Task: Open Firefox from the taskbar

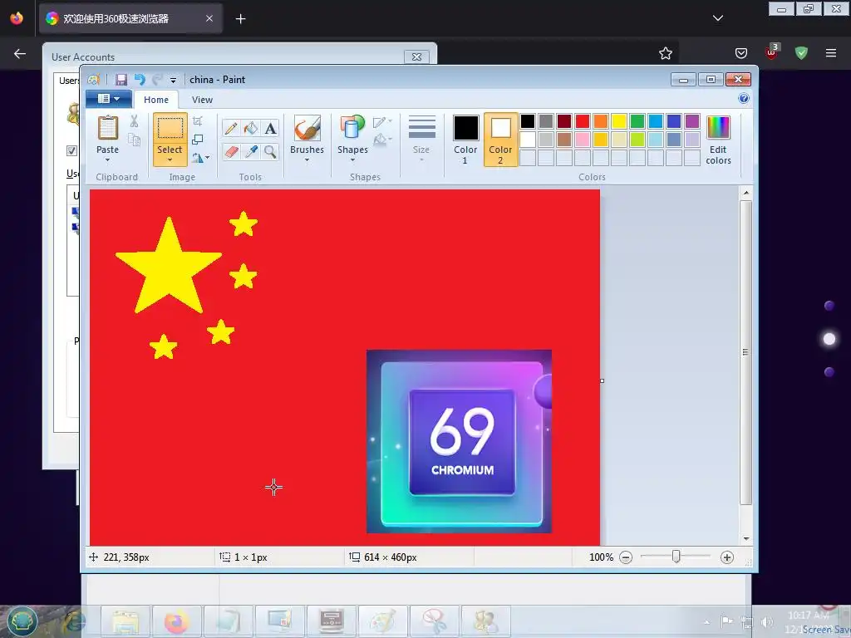Action: click(x=176, y=621)
